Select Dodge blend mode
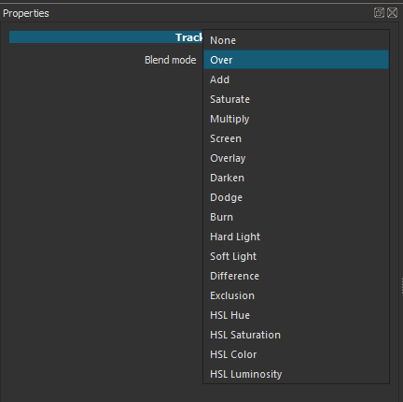 point(296,197)
